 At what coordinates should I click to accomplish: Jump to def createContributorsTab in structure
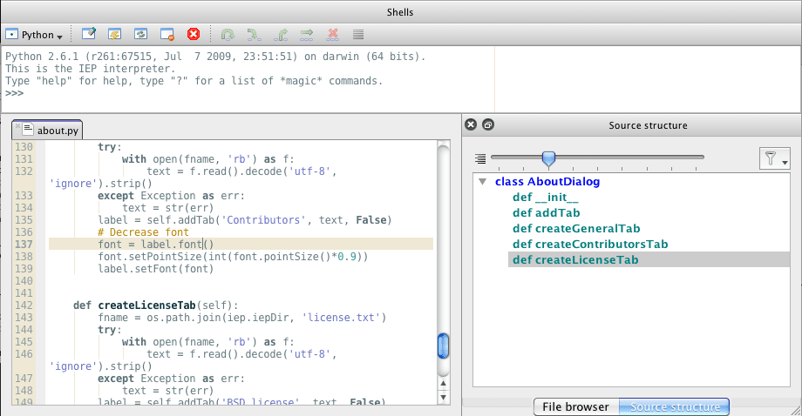pyautogui.click(x=590, y=244)
